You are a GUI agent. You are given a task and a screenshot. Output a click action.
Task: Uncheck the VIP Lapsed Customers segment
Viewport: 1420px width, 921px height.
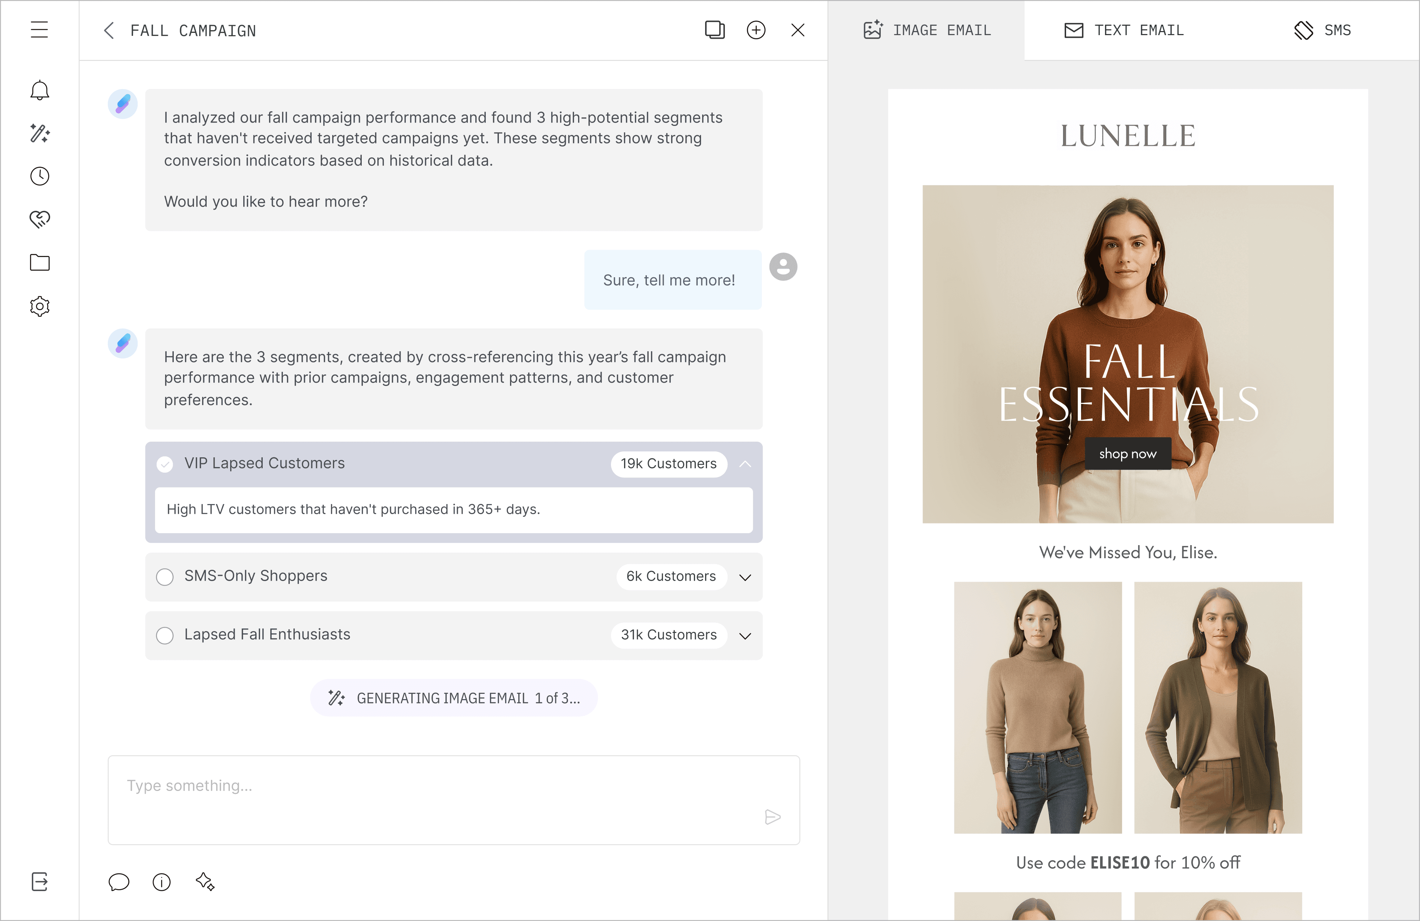coord(165,463)
